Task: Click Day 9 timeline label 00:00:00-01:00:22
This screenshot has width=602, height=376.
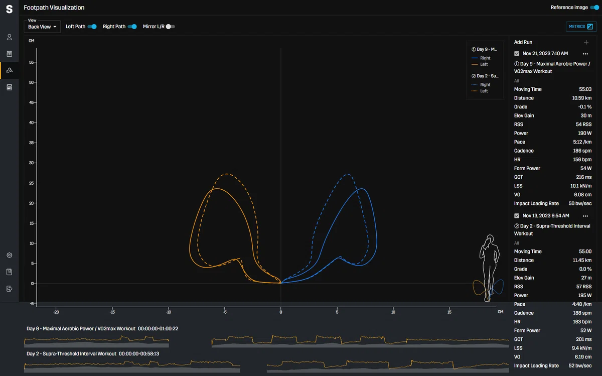Action: coord(158,329)
